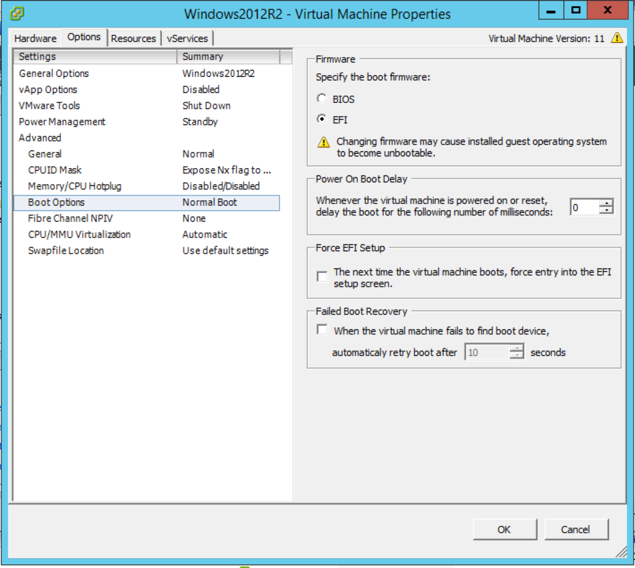The height and width of the screenshot is (568, 635).
Task: Click the Cancel button
Action: pos(575,529)
